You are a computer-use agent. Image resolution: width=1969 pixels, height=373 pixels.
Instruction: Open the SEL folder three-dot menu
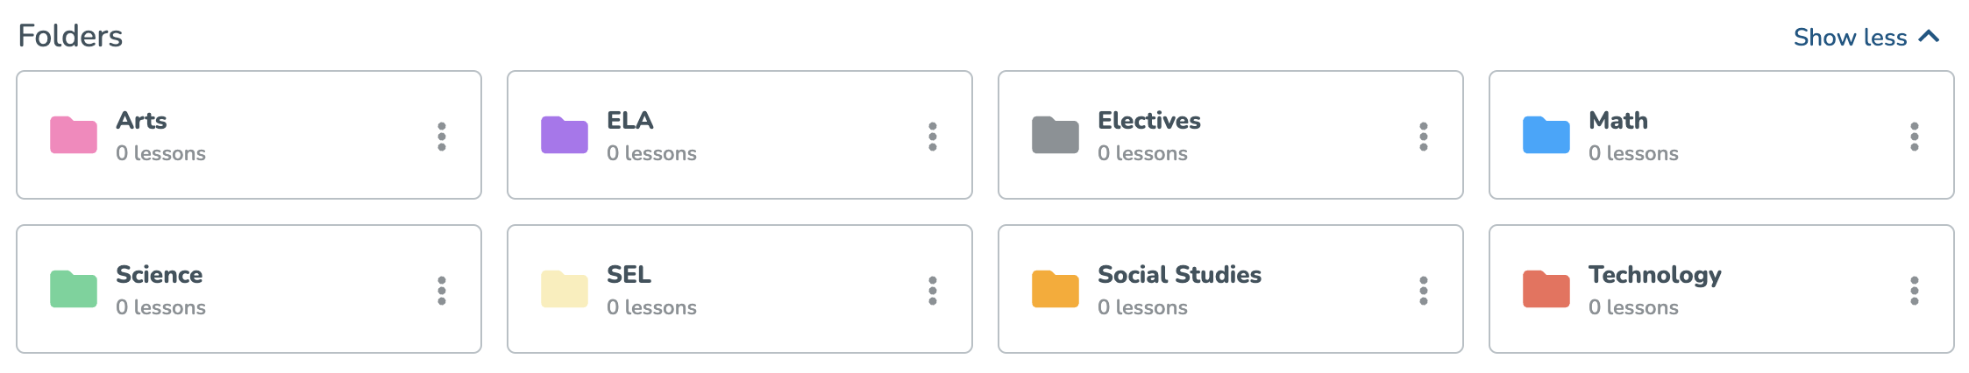[x=933, y=291]
